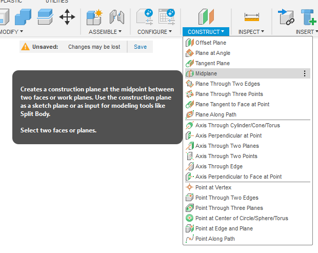
Task: Click the Insert Derive link icon
Action: point(286,17)
